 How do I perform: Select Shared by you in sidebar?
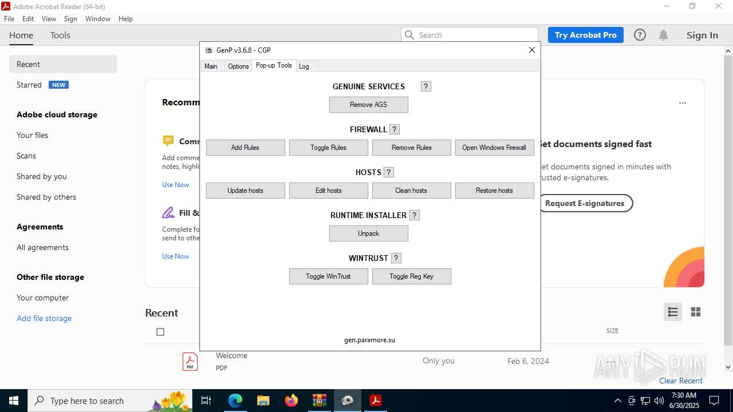click(41, 176)
